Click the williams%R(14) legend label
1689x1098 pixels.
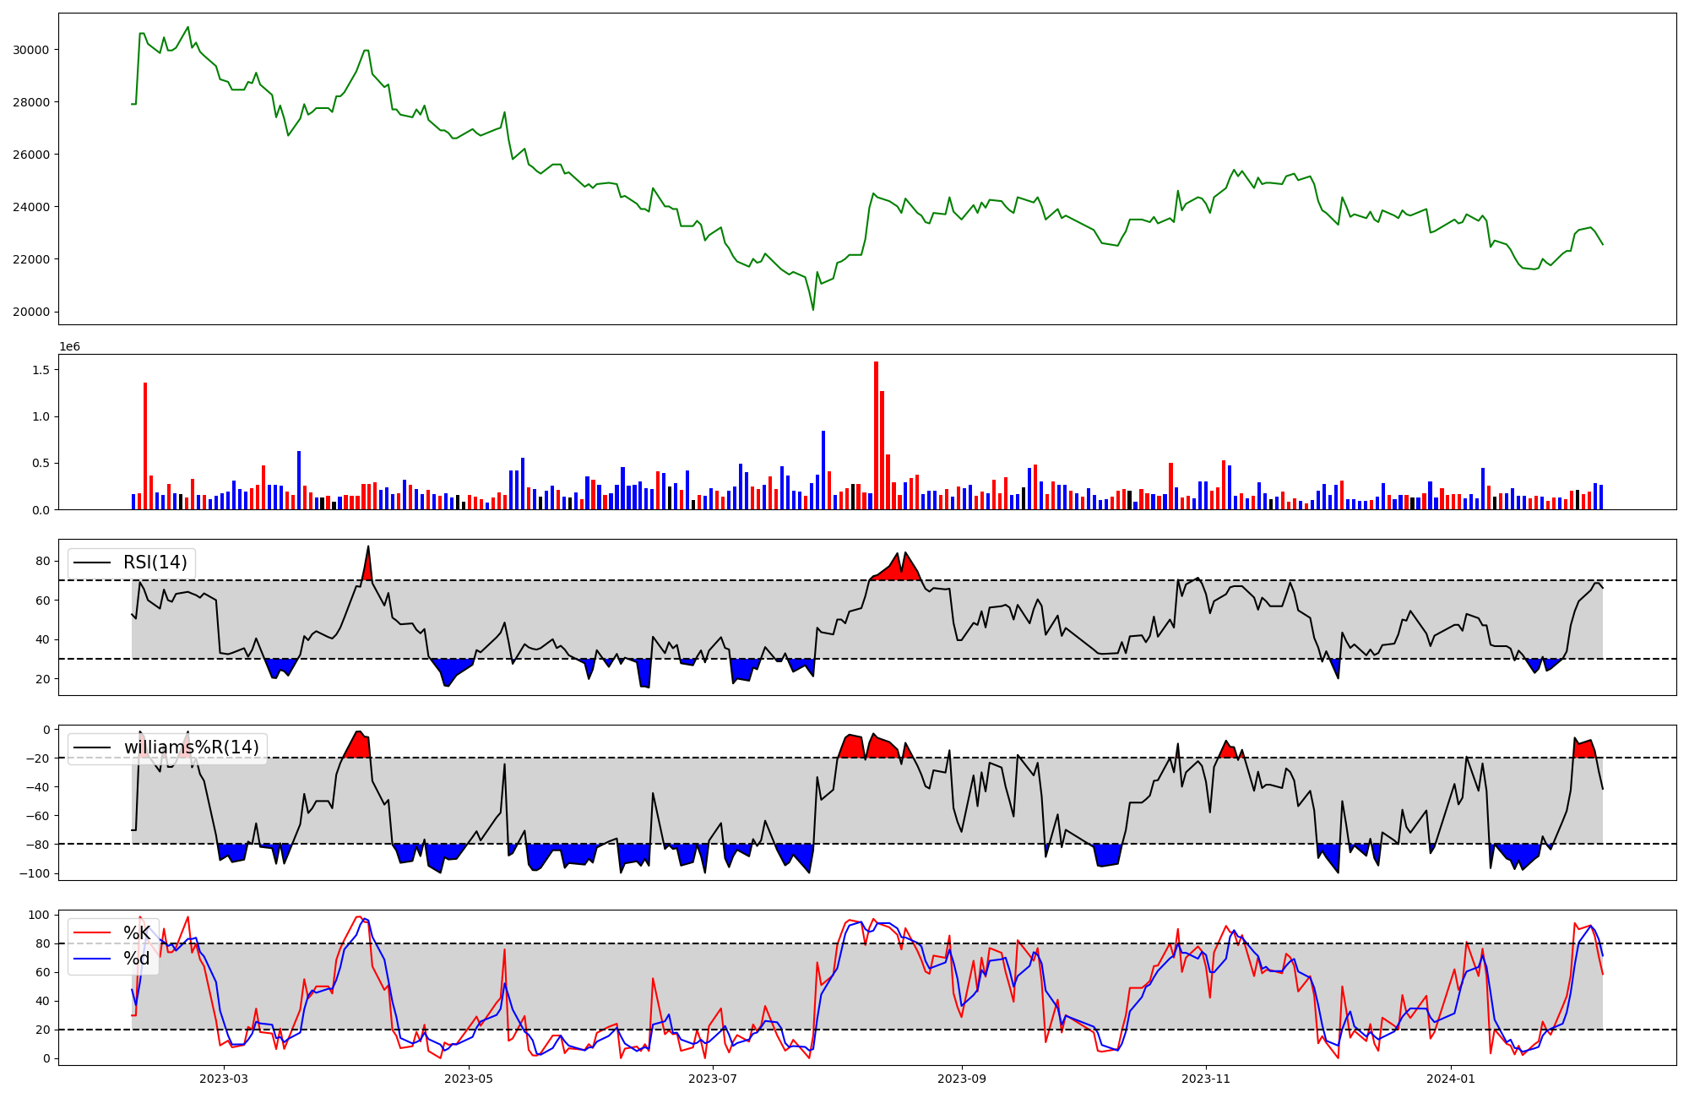[191, 747]
